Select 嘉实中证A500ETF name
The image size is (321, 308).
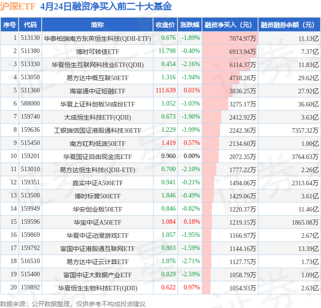(x=97, y=183)
